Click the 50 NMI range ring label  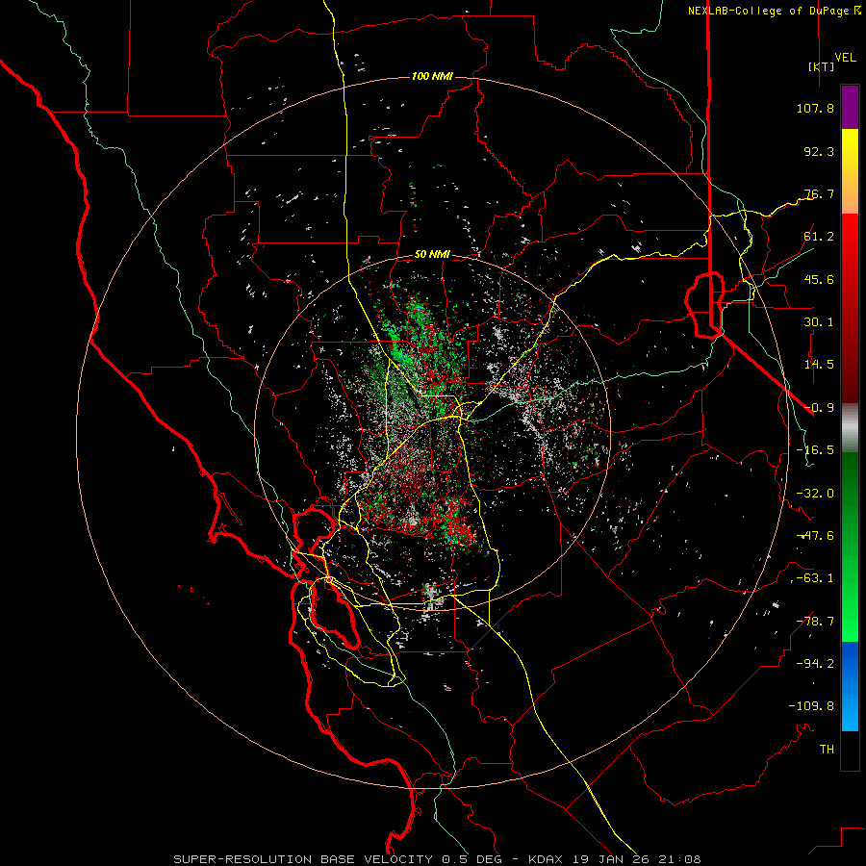click(x=432, y=255)
